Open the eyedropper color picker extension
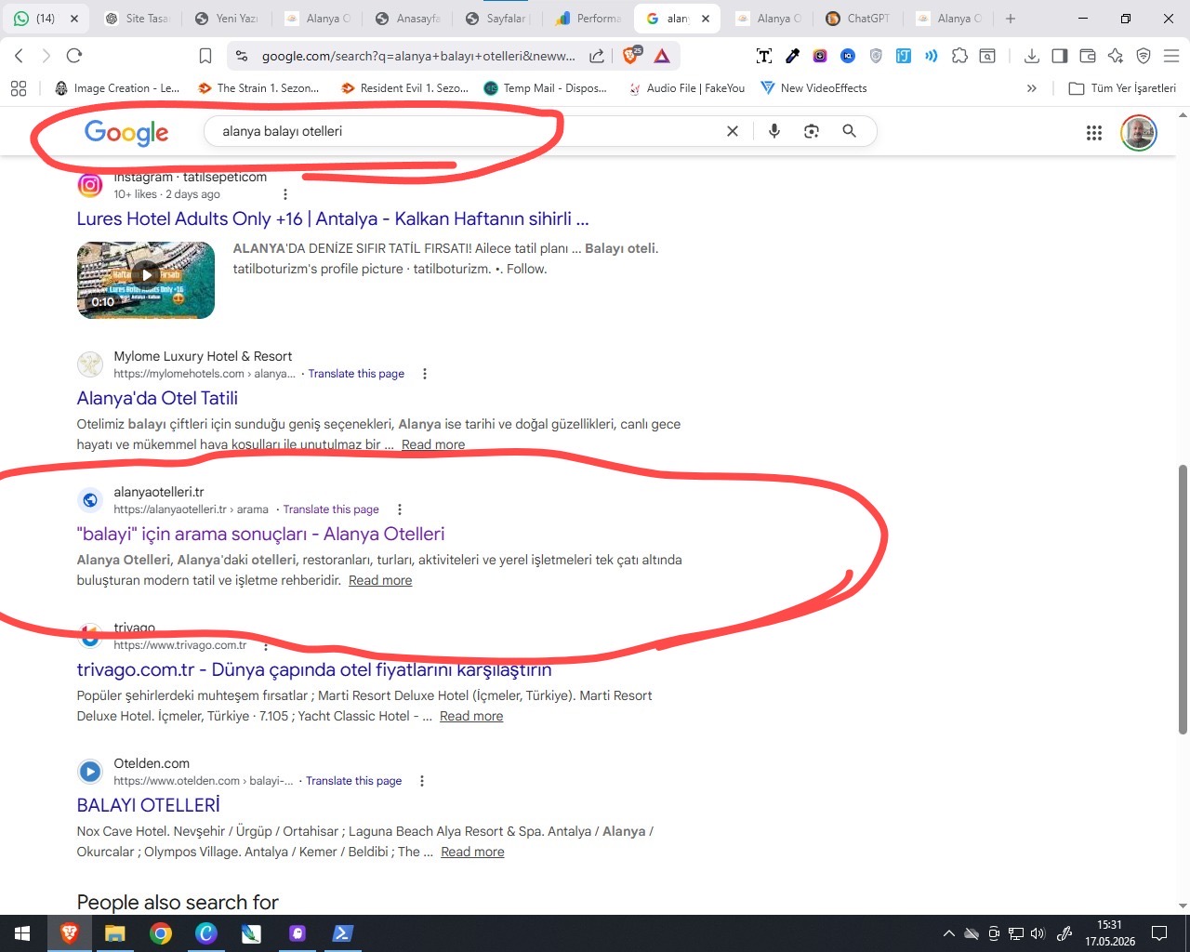 tap(792, 56)
